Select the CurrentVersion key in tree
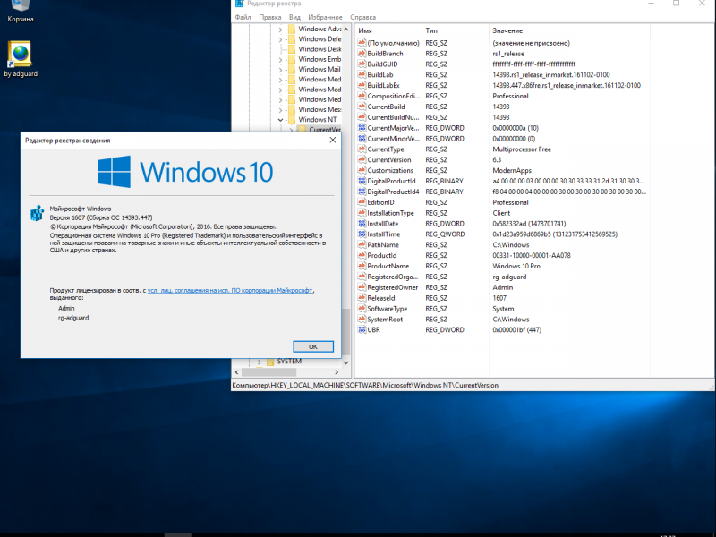 pyautogui.click(x=325, y=130)
